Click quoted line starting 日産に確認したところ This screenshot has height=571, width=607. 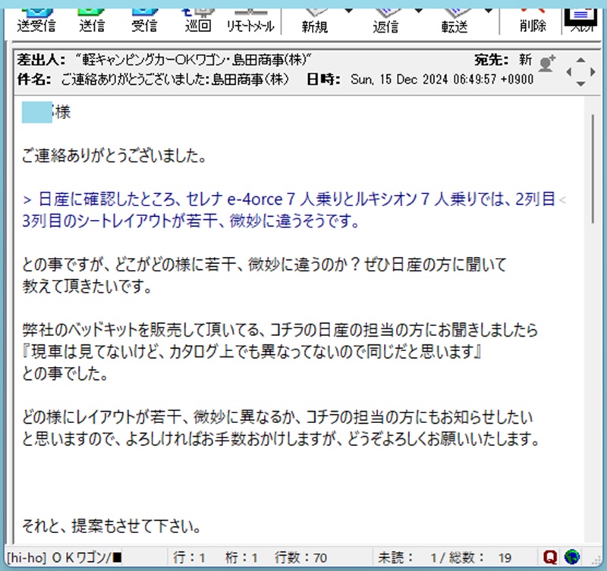click(x=289, y=199)
